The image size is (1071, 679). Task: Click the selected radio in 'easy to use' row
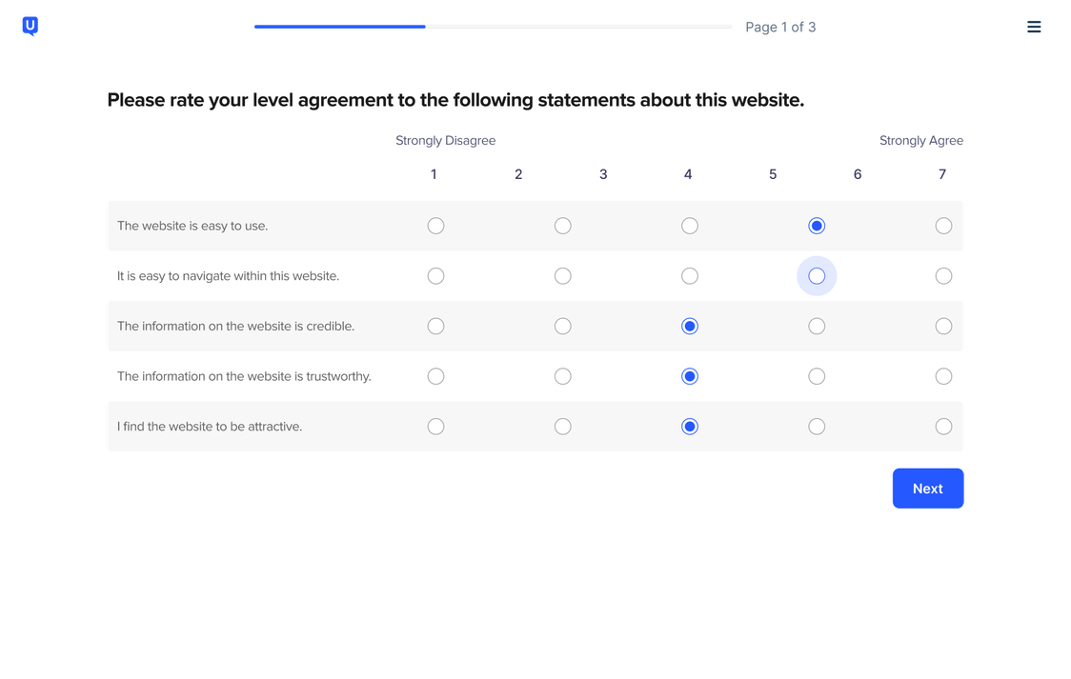click(x=817, y=226)
